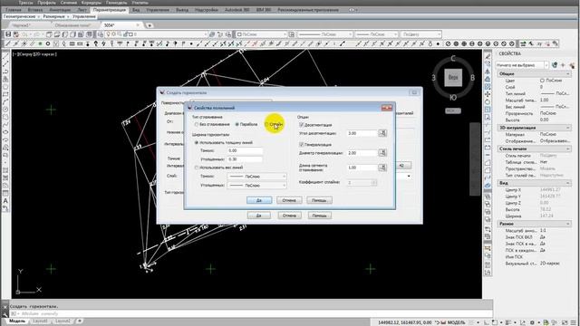The image size is (580, 326).
Task: Click Помощь in Создать горизонтали dialog
Action: [319, 216]
